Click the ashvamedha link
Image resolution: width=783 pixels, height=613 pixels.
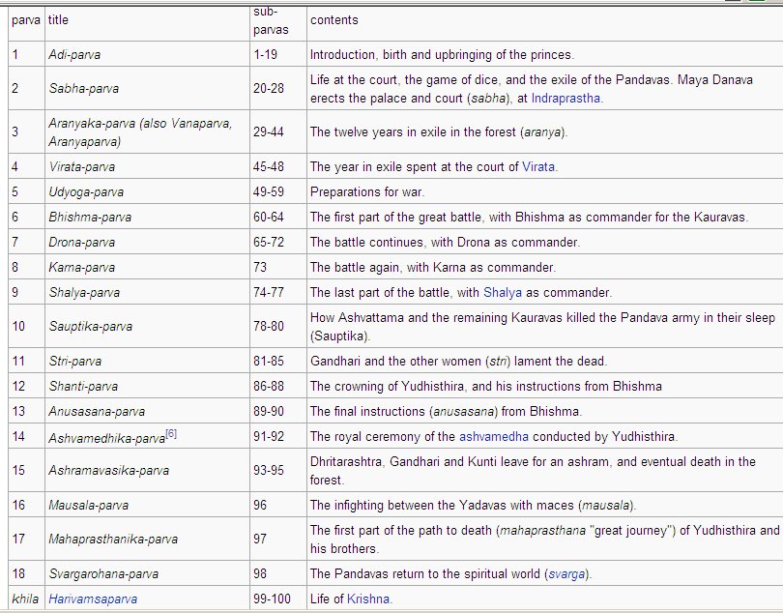[x=493, y=436]
